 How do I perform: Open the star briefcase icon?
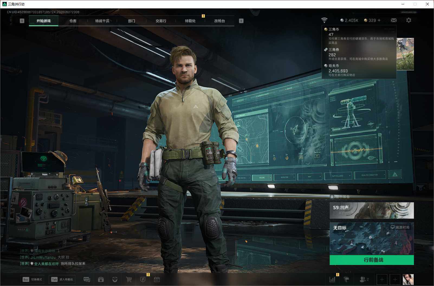click(x=101, y=279)
